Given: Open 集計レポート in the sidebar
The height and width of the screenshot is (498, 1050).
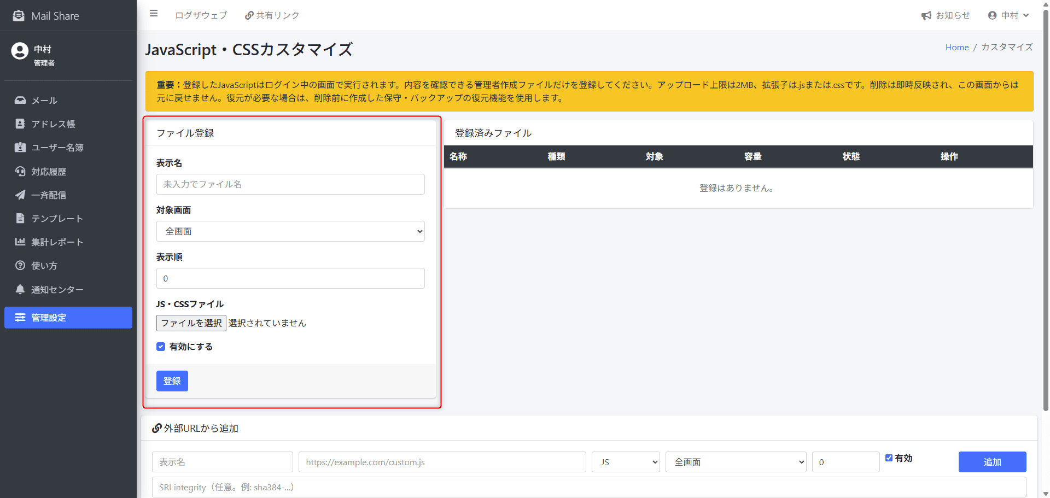Looking at the screenshot, I should 68,242.
